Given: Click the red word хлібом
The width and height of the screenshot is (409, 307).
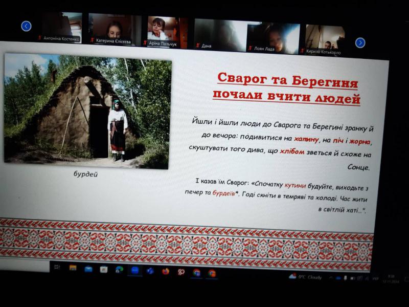Looking at the screenshot, I should pyautogui.click(x=292, y=151).
